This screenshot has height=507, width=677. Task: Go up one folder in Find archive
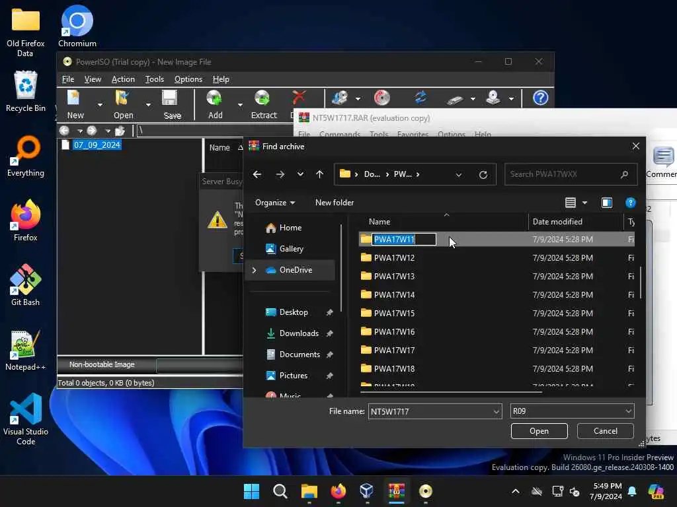click(319, 174)
